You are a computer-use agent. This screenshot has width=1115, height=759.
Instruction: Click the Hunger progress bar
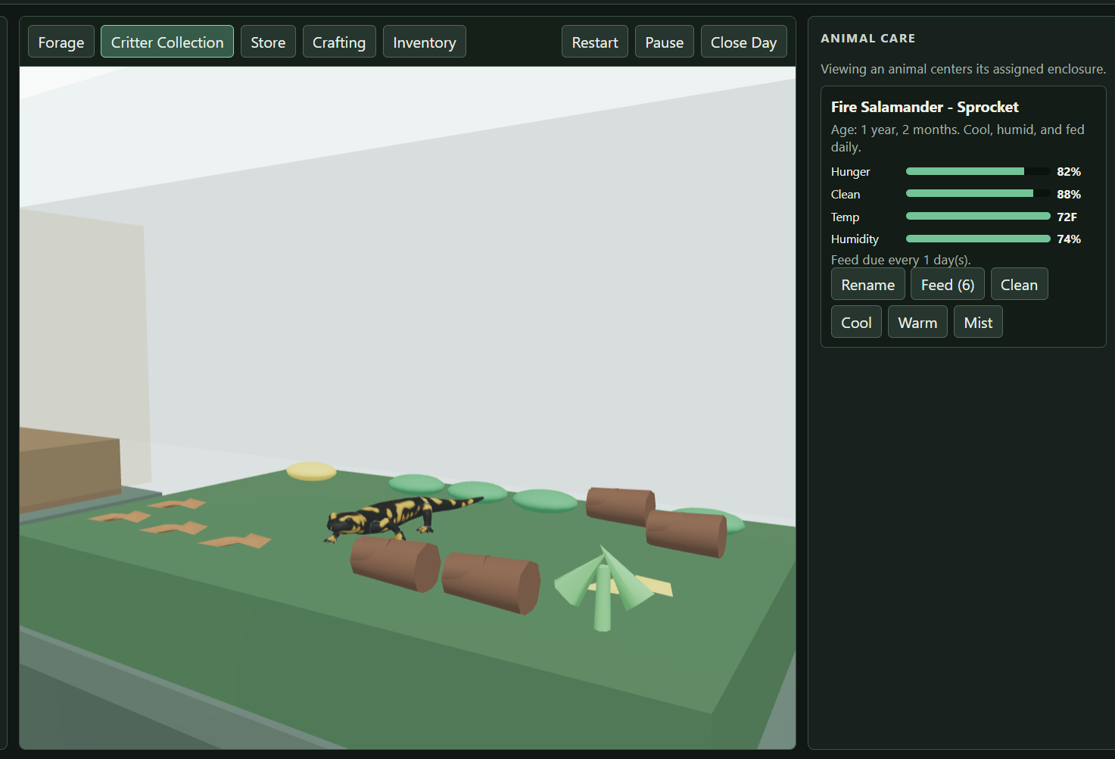[978, 171]
